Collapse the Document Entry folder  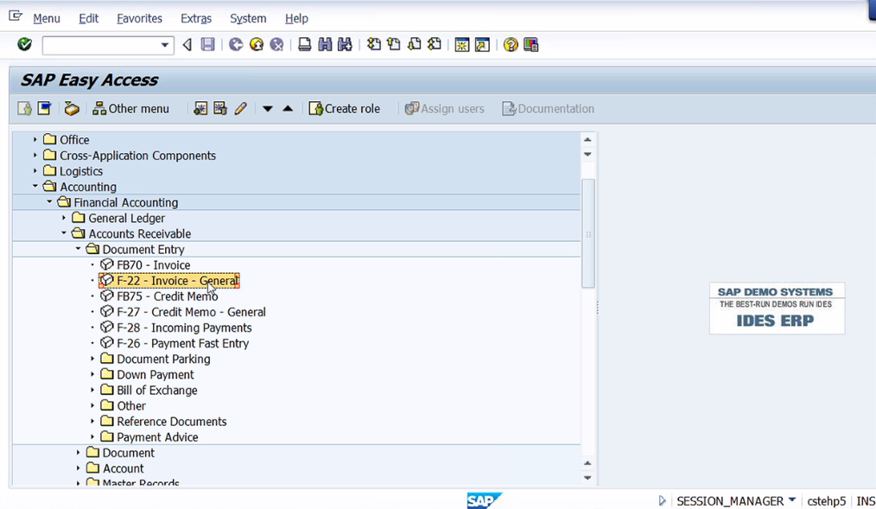[x=79, y=249]
